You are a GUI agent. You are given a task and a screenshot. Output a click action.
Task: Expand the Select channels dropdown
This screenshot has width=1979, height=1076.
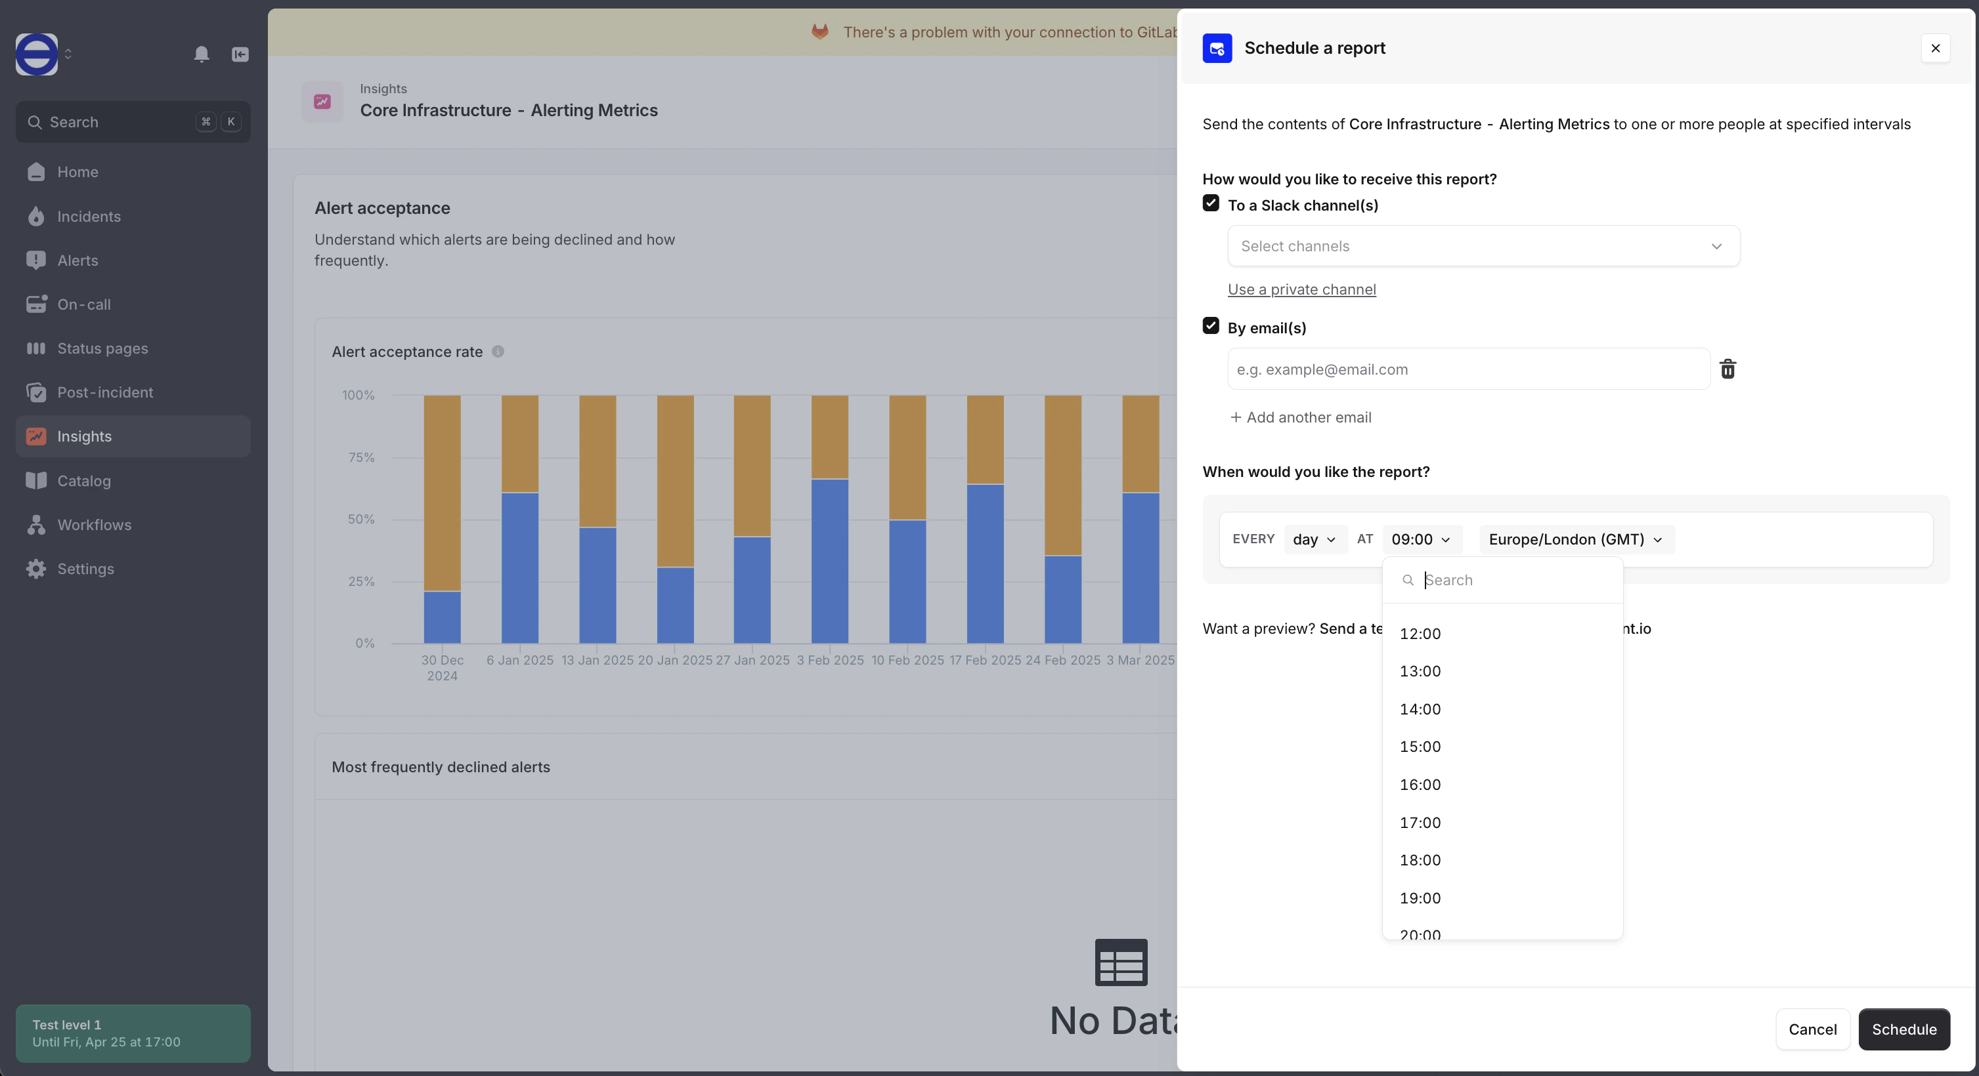(1483, 246)
